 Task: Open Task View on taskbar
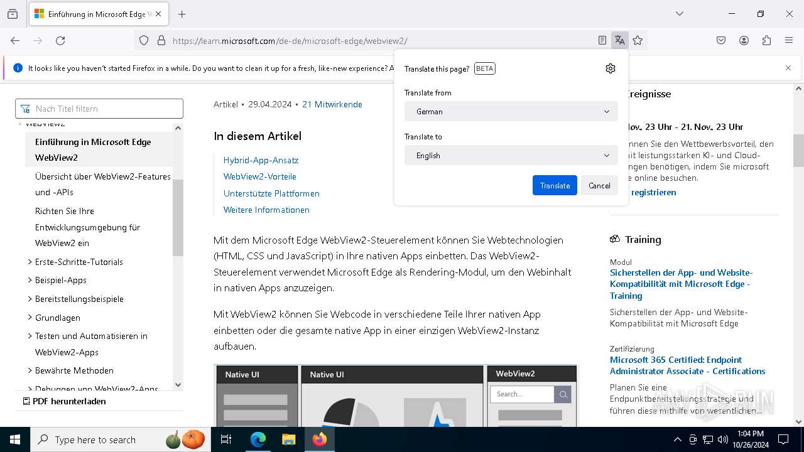[x=226, y=439]
